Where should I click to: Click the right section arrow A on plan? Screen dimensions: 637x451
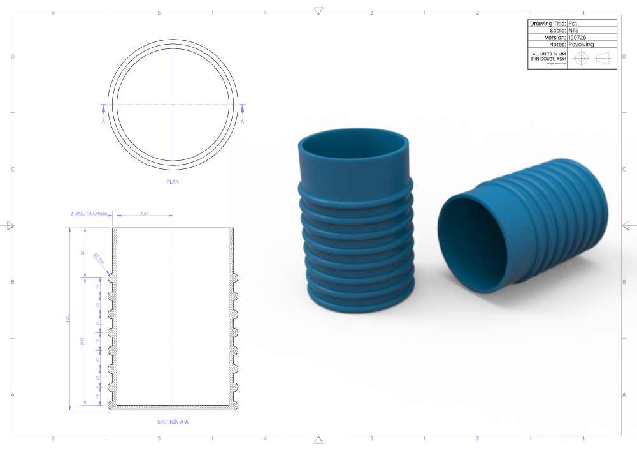[243, 113]
